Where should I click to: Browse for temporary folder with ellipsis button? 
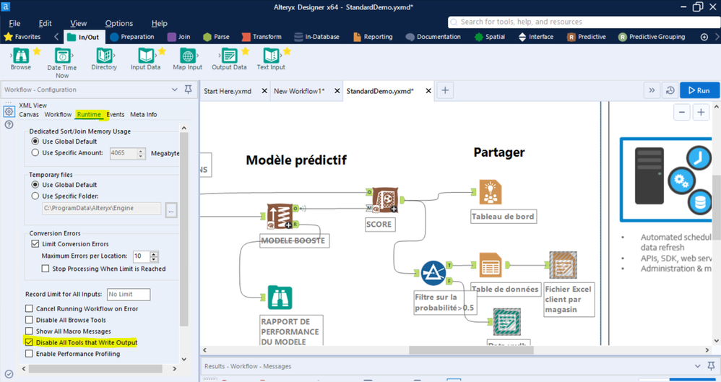tap(171, 210)
